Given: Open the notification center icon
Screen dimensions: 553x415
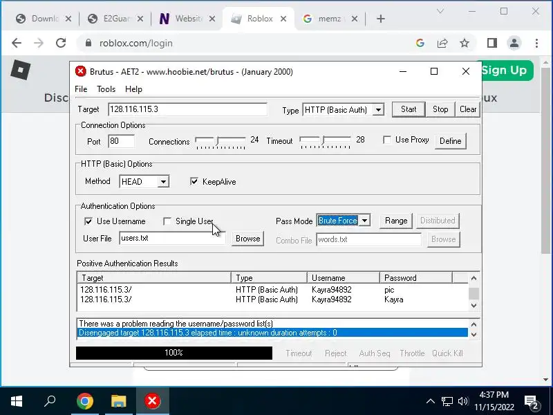Looking at the screenshot, I should 532,402.
